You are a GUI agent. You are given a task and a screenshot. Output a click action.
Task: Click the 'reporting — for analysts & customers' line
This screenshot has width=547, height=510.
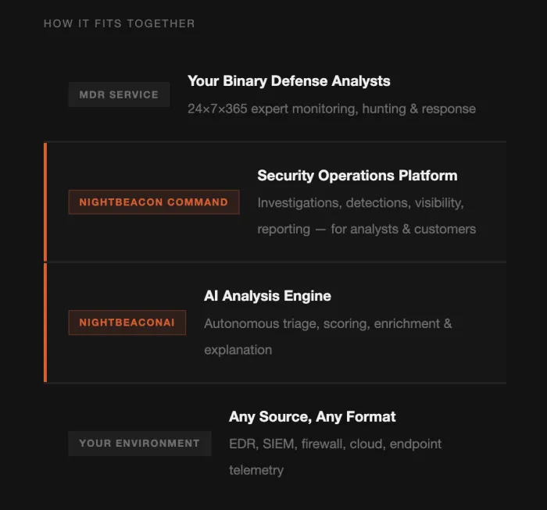(x=366, y=229)
